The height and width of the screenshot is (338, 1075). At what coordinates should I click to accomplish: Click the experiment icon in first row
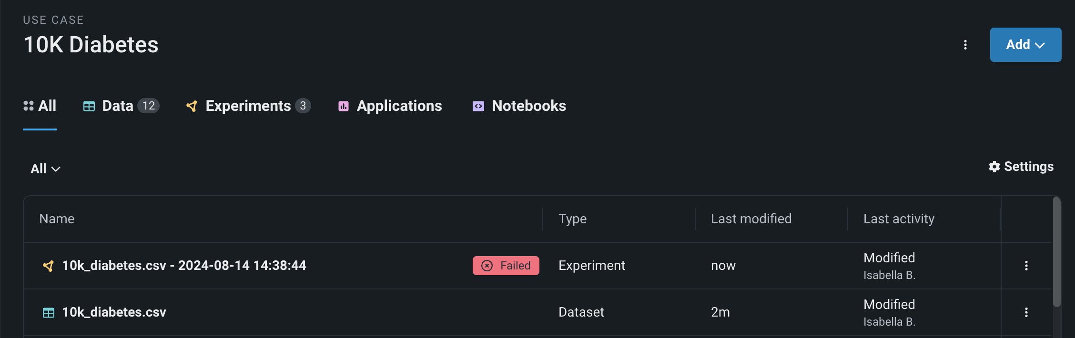tap(48, 266)
